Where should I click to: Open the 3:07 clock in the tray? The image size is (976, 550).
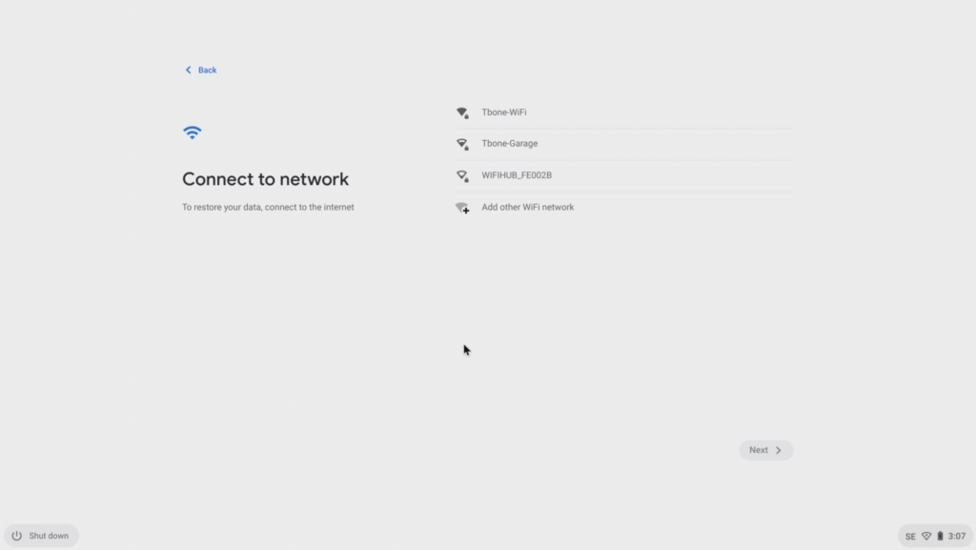957,537
